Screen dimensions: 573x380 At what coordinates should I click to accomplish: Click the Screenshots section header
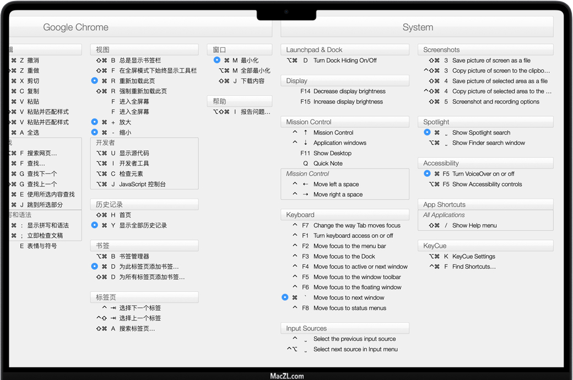click(441, 50)
